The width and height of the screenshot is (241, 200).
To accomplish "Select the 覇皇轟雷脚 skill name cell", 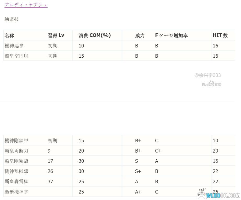I will [x=16, y=181].
